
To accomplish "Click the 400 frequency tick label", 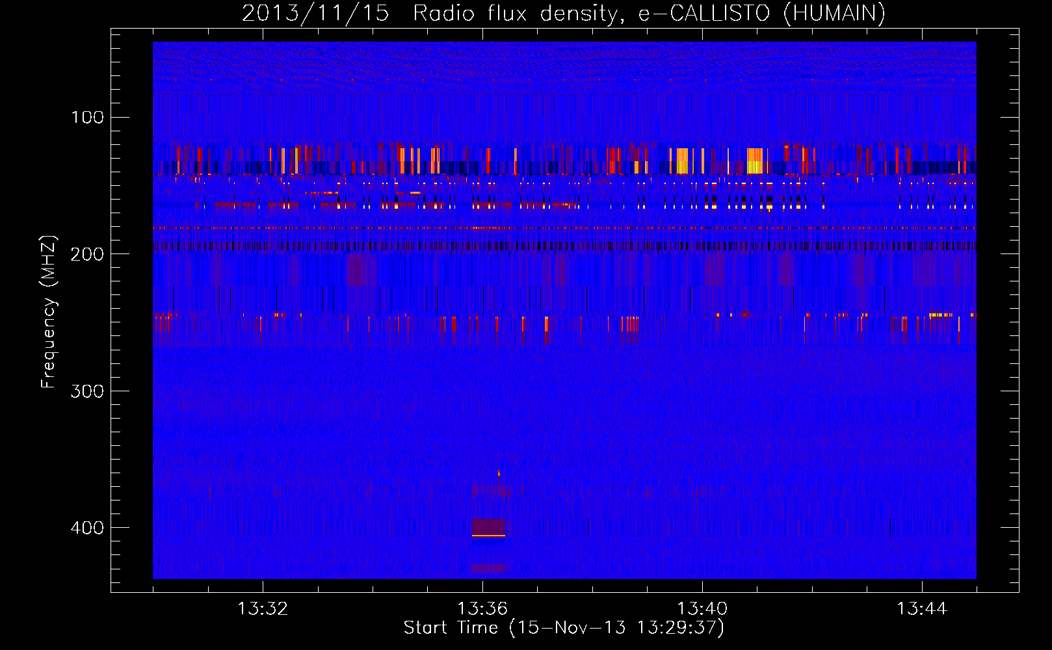I will [87, 527].
